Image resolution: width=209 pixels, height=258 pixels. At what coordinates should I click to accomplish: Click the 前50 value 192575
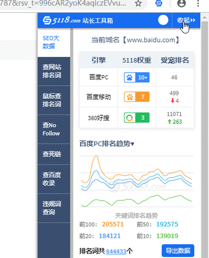(x=167, y=224)
